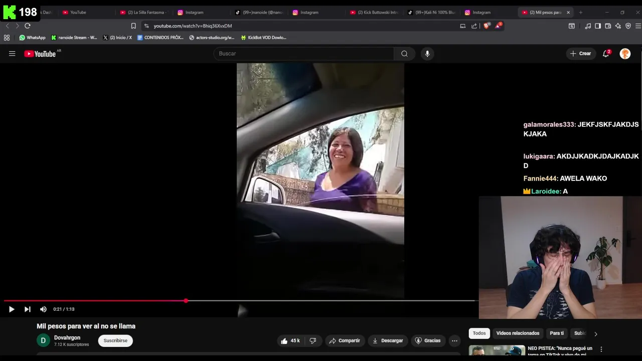Click the Compartir share button
Image resolution: width=642 pixels, height=361 pixels.
click(x=345, y=340)
